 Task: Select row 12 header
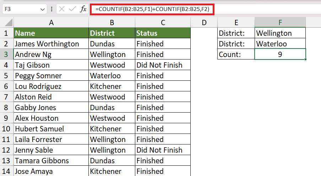6,150
